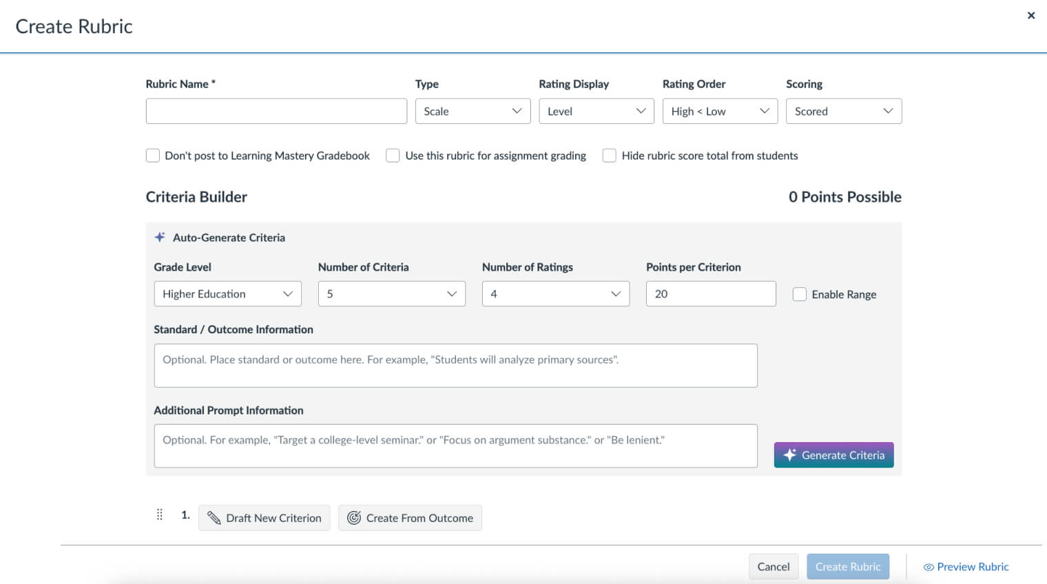Click the eye icon beside Preview Rubric

[929, 567]
